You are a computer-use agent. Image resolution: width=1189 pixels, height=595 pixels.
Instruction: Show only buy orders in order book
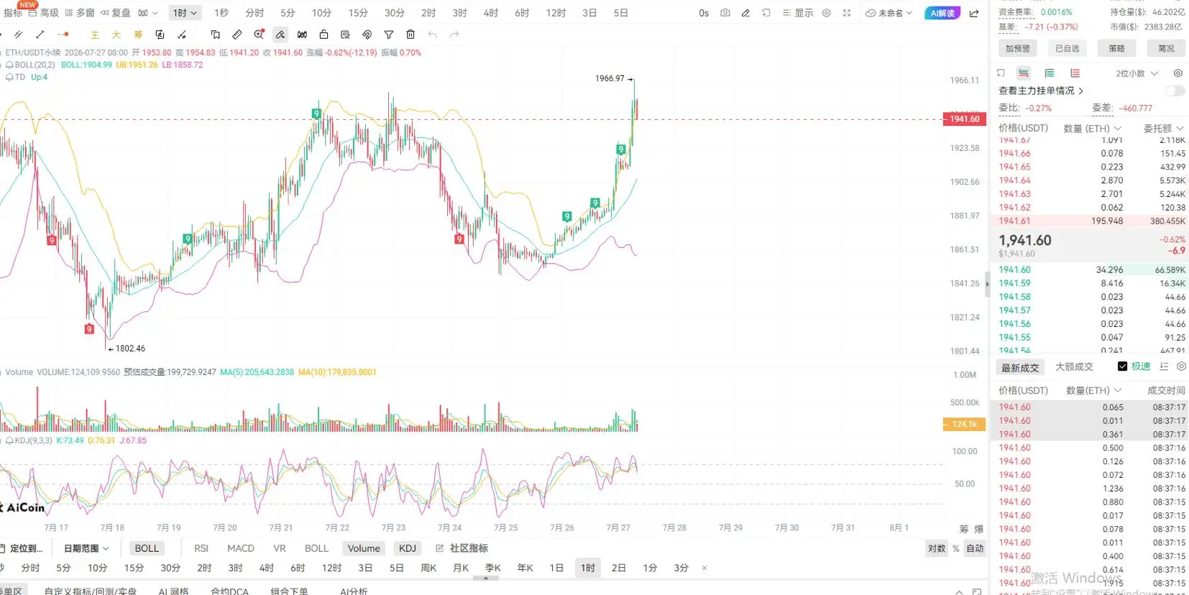coord(1050,73)
